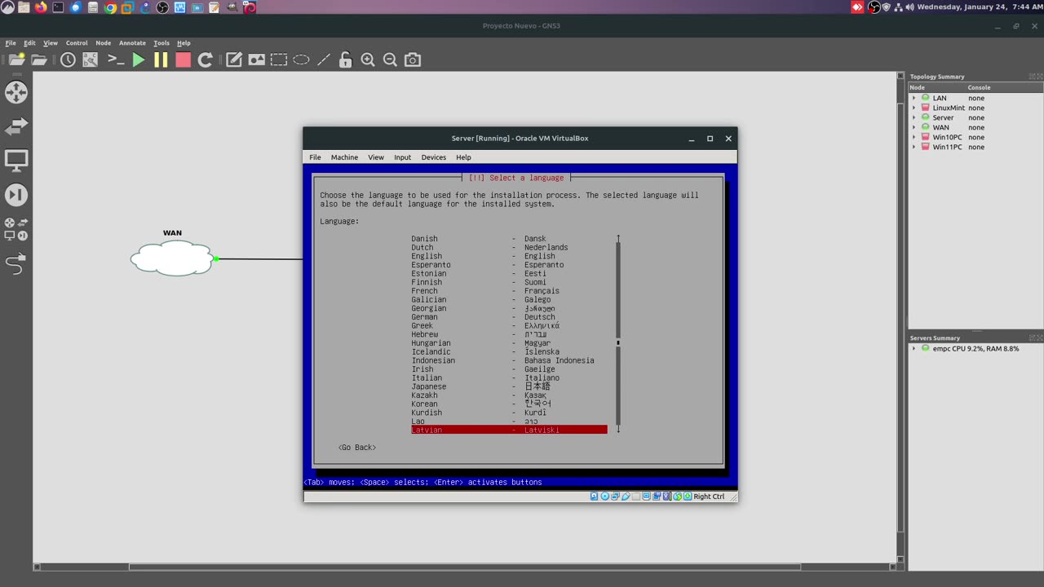Browse routers in the device dock
Viewport: 1044px width, 587px height.
click(x=16, y=92)
